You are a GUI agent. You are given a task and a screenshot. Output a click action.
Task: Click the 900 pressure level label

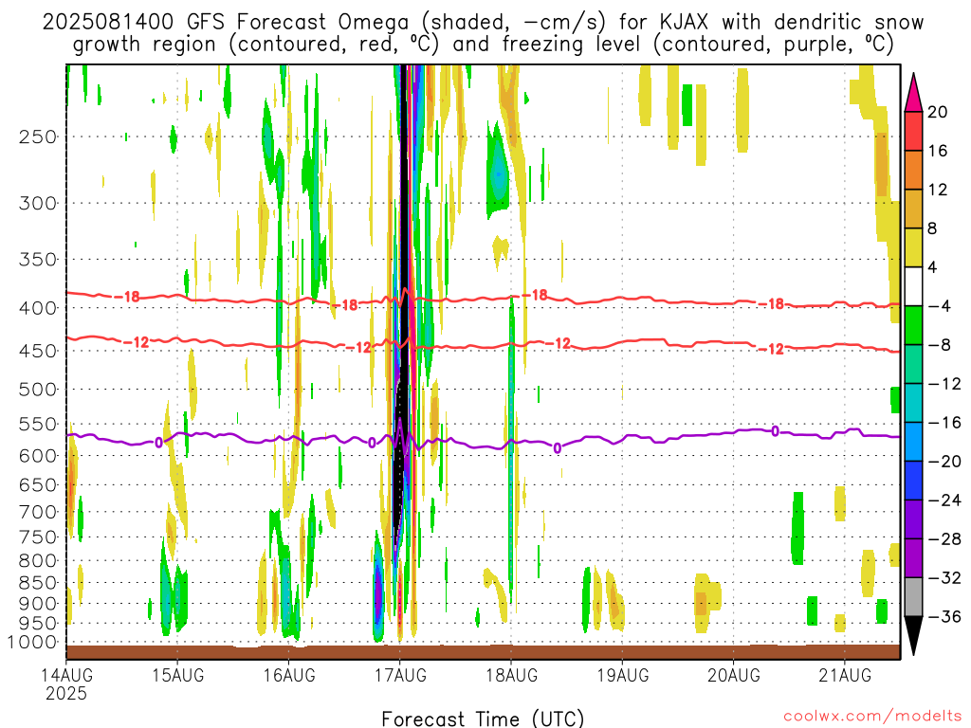pos(38,604)
